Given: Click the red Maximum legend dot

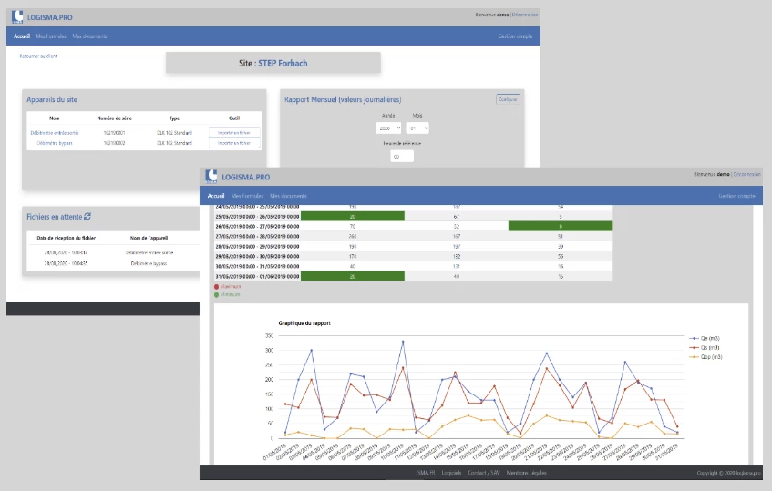Looking at the screenshot, I should point(216,286).
